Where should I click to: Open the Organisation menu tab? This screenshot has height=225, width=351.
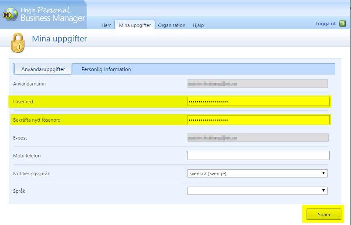point(171,25)
